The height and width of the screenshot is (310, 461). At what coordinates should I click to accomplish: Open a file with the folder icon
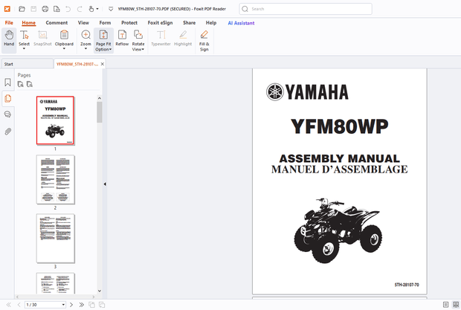click(22, 9)
